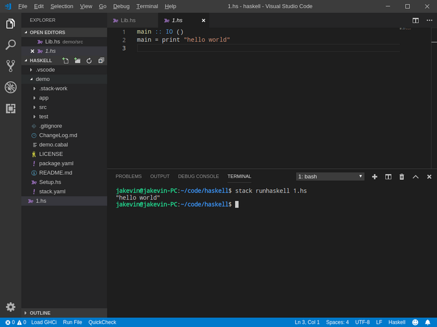
Task: Open demo.cabal file
Action: click(64, 145)
